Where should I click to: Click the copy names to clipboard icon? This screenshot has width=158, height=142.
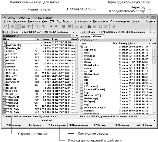coord(106,26)
